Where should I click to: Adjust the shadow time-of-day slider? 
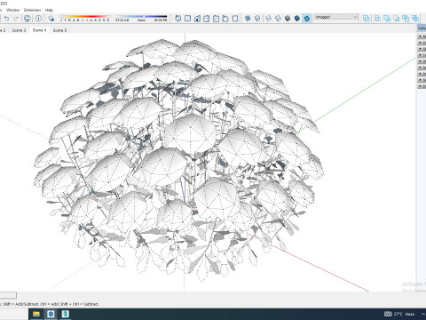[x=141, y=17]
